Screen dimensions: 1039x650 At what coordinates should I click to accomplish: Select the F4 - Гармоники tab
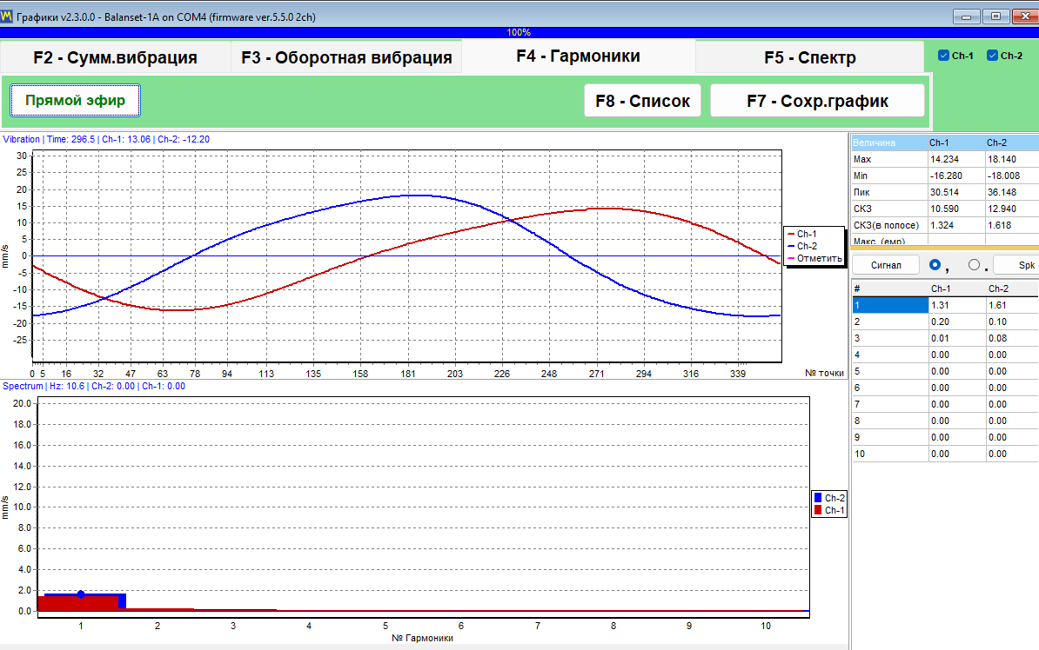tap(578, 56)
